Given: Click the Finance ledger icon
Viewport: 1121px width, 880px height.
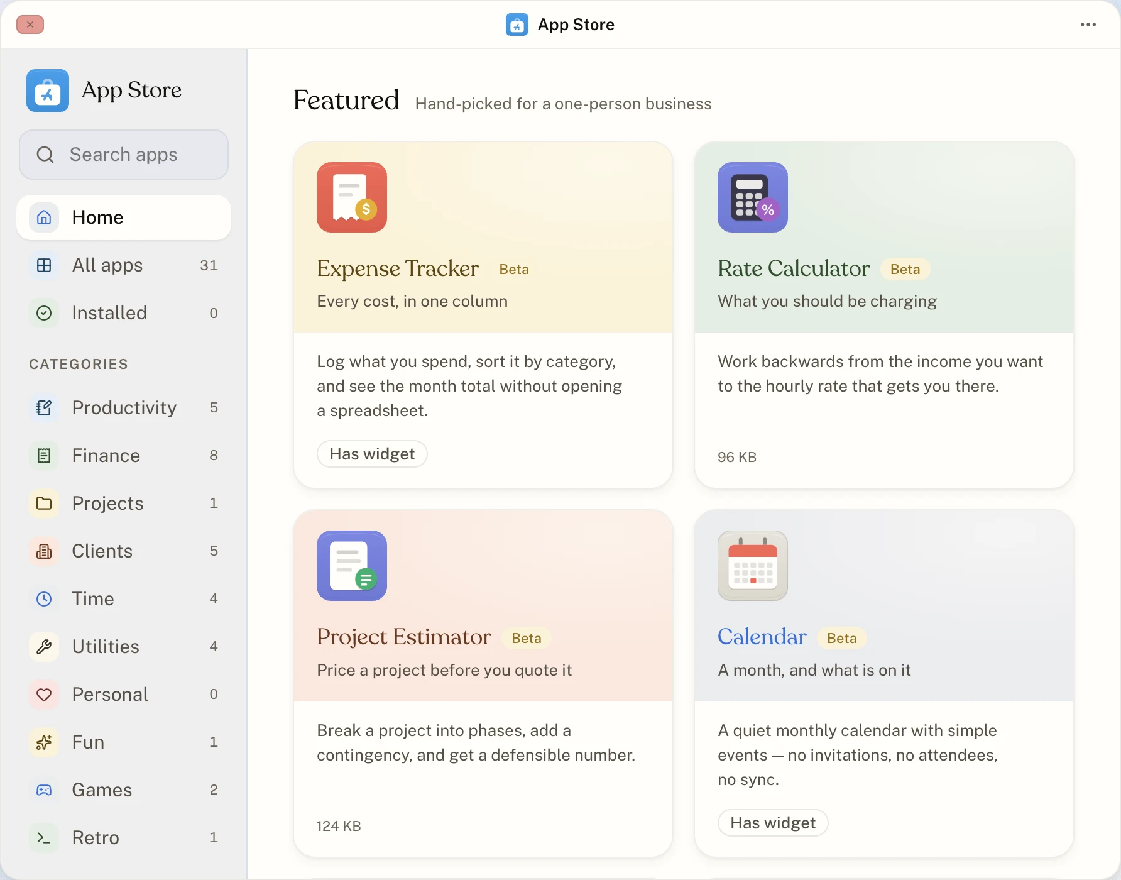Looking at the screenshot, I should pos(44,456).
